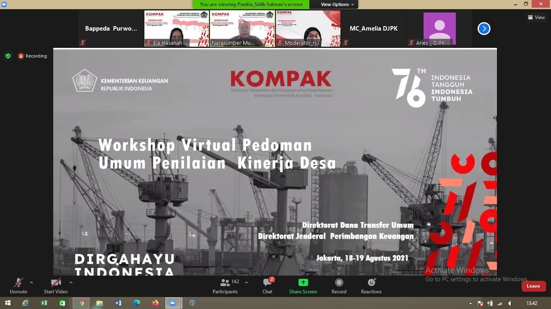Open the Participants panel
Screen dimensions: 551x309
225,286
